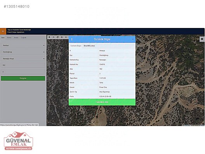The image size is (205, 154).
Task: Switch to the Coğrafi tab
Action: [x=24, y=38]
